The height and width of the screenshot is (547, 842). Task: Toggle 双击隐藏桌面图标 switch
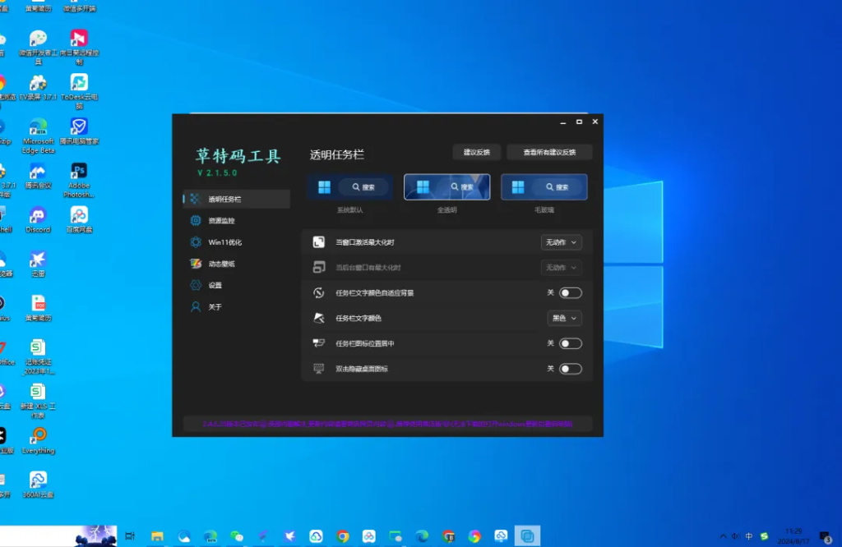(571, 369)
